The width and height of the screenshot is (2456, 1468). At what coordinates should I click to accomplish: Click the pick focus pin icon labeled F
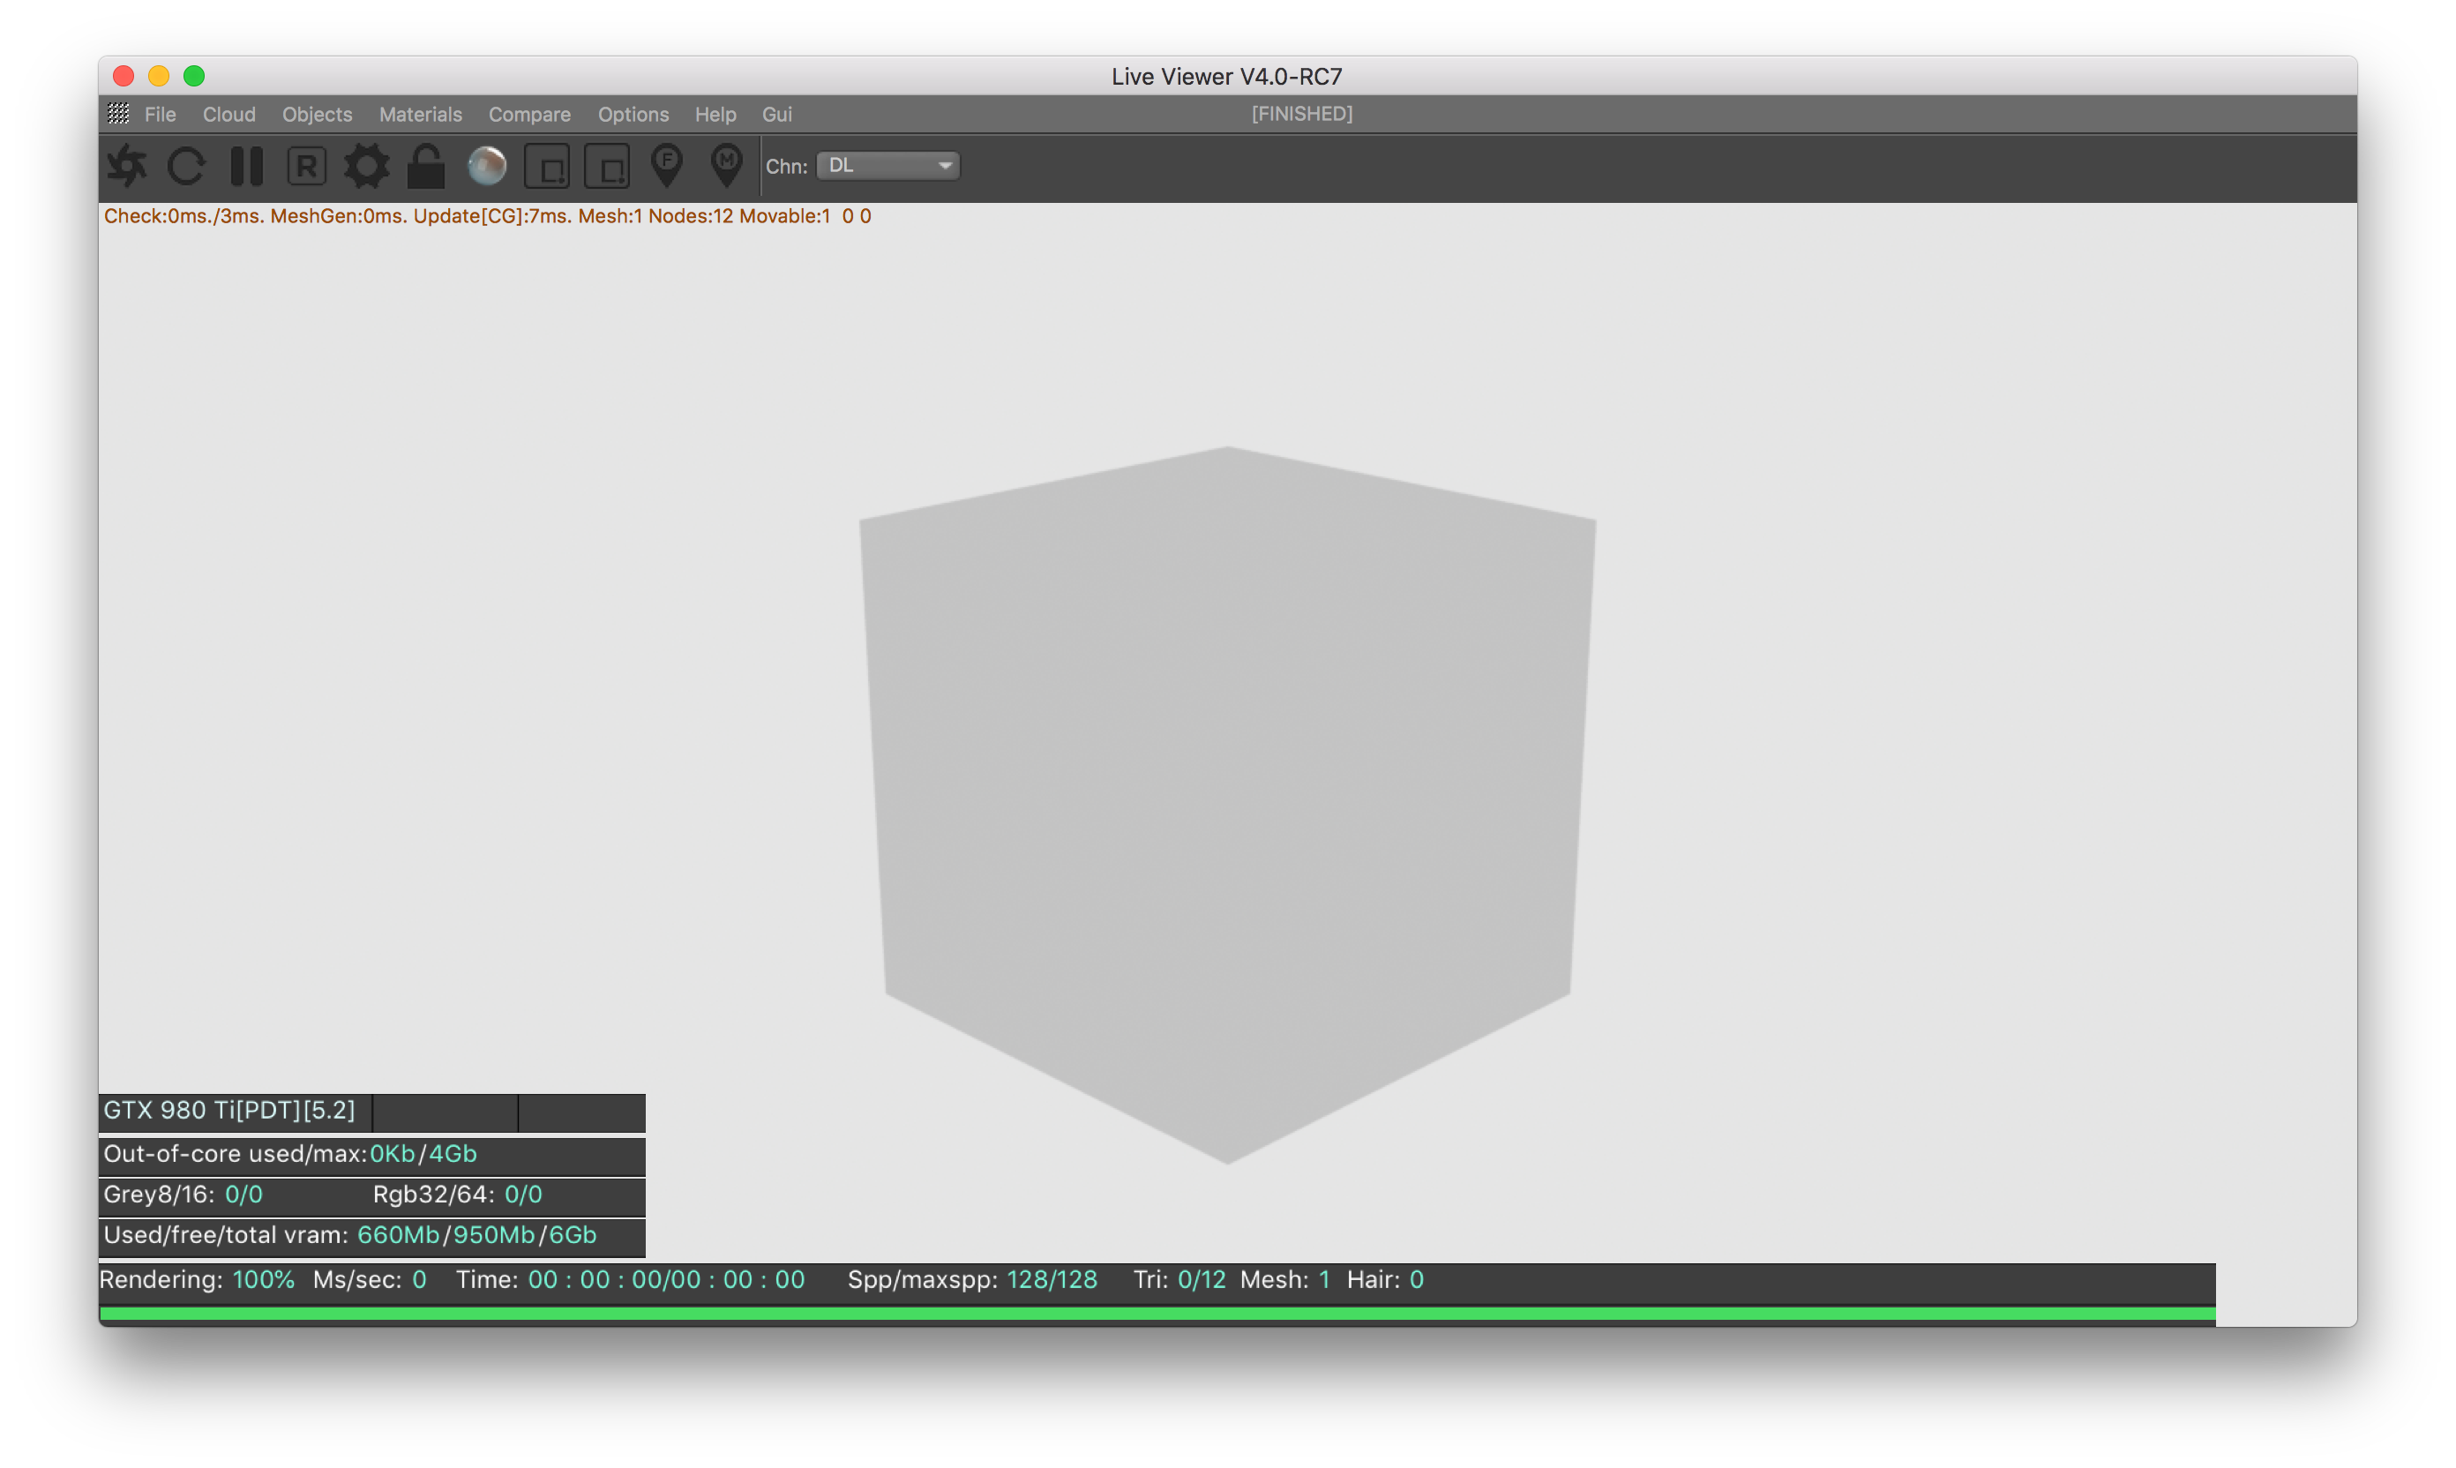coord(668,165)
